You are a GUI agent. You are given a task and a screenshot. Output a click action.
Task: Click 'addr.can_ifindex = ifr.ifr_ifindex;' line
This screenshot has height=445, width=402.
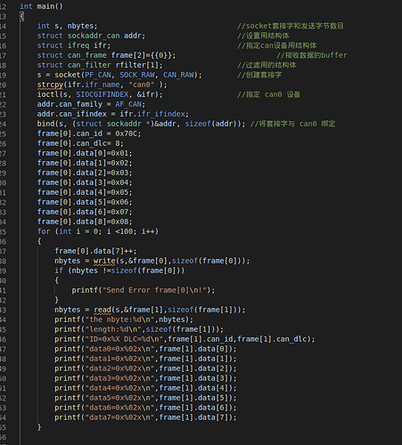pyautogui.click(x=113, y=114)
